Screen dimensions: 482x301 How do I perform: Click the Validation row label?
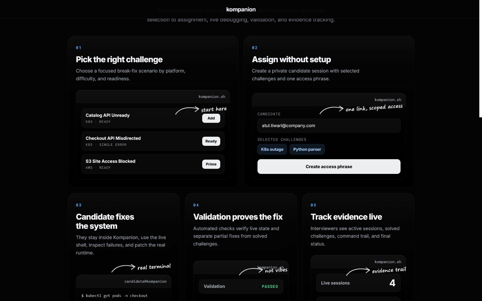pyautogui.click(x=214, y=286)
